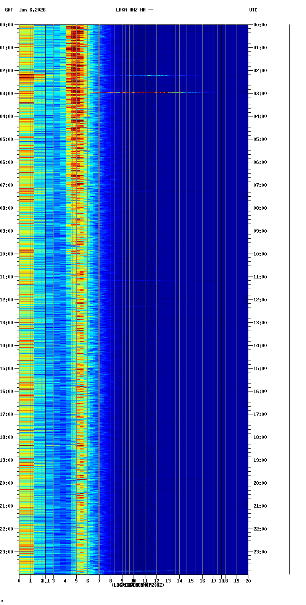Viewport: 306px width, 605px height.
Task: Click the UTC label at top right
Action: click(x=253, y=10)
